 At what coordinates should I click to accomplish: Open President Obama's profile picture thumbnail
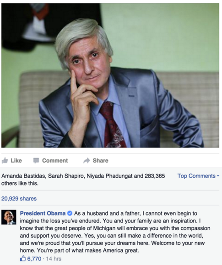pyautogui.click(x=9, y=217)
